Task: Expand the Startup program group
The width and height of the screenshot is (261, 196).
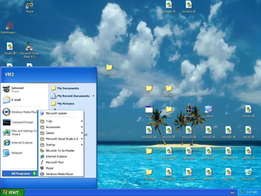Action: coord(61,145)
